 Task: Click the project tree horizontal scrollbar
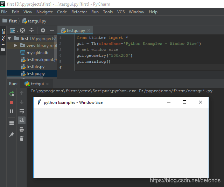[x=25, y=78]
